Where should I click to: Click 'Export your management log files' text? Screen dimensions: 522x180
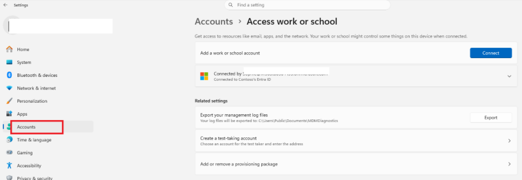coord(234,115)
